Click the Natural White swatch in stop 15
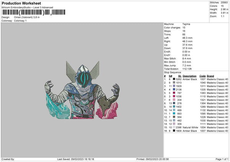Image resolution: width=230 pixels, height=162 pixels. (x=174, y=127)
